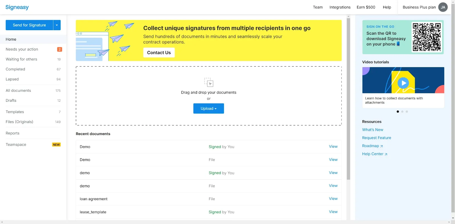Click the Video tutorials heading
This screenshot has width=455, height=224.
coord(375,62)
